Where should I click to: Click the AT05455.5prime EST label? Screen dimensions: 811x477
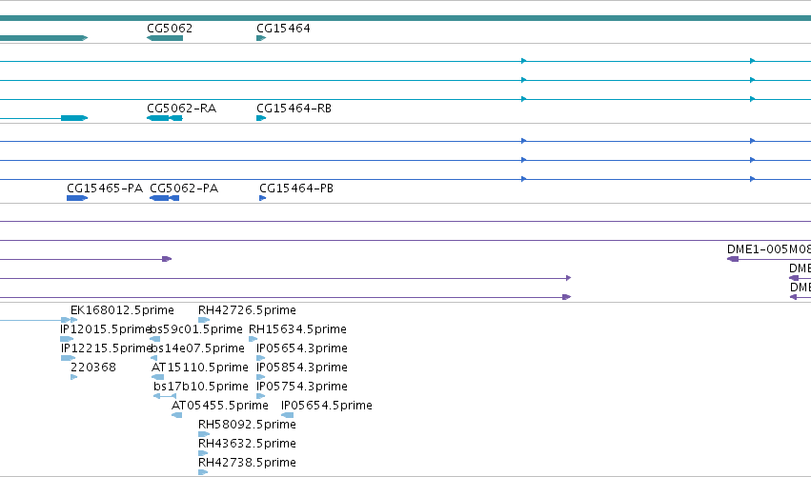pos(220,406)
